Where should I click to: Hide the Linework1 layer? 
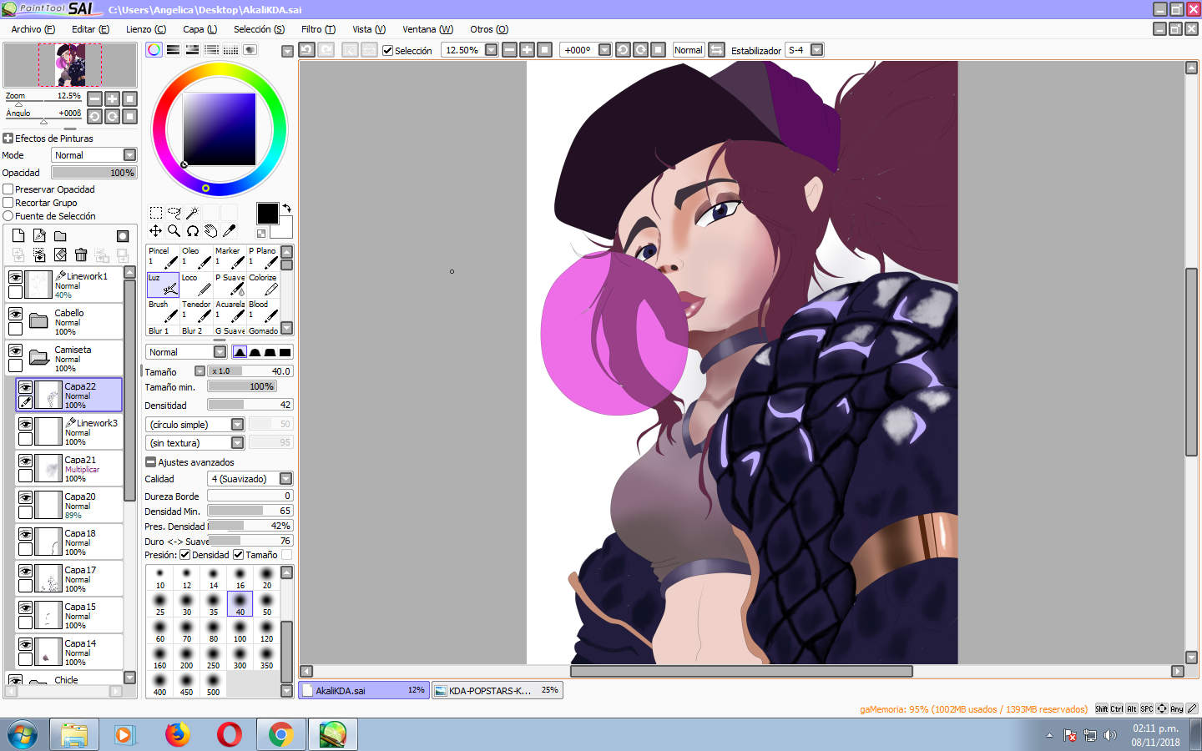tap(15, 277)
